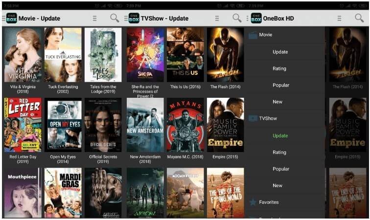Viewport: 370px width, 220px height.
Task: Click the 'Mayans M.C. (2018)' caption
Action: 185,157
